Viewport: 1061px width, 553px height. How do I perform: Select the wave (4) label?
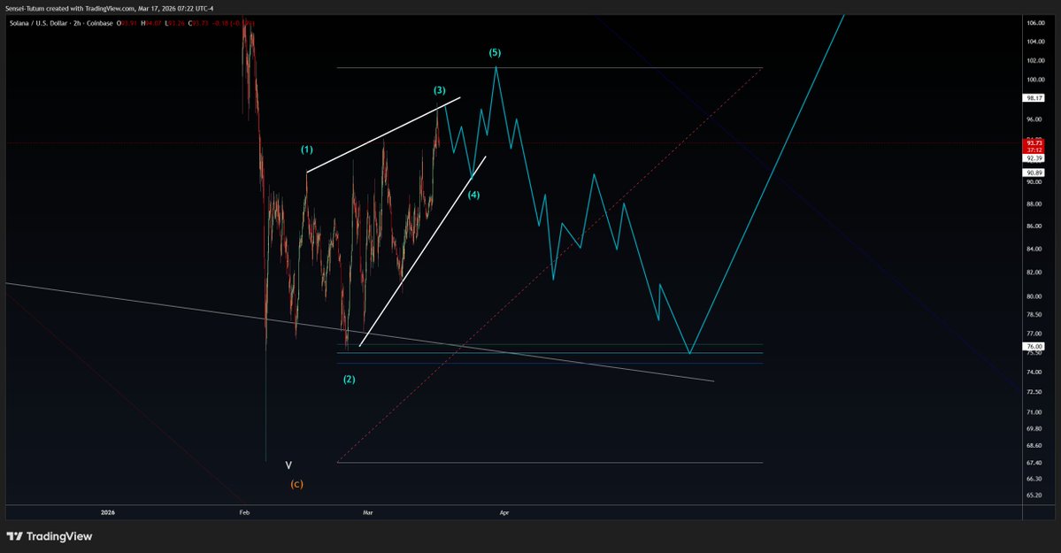[473, 195]
